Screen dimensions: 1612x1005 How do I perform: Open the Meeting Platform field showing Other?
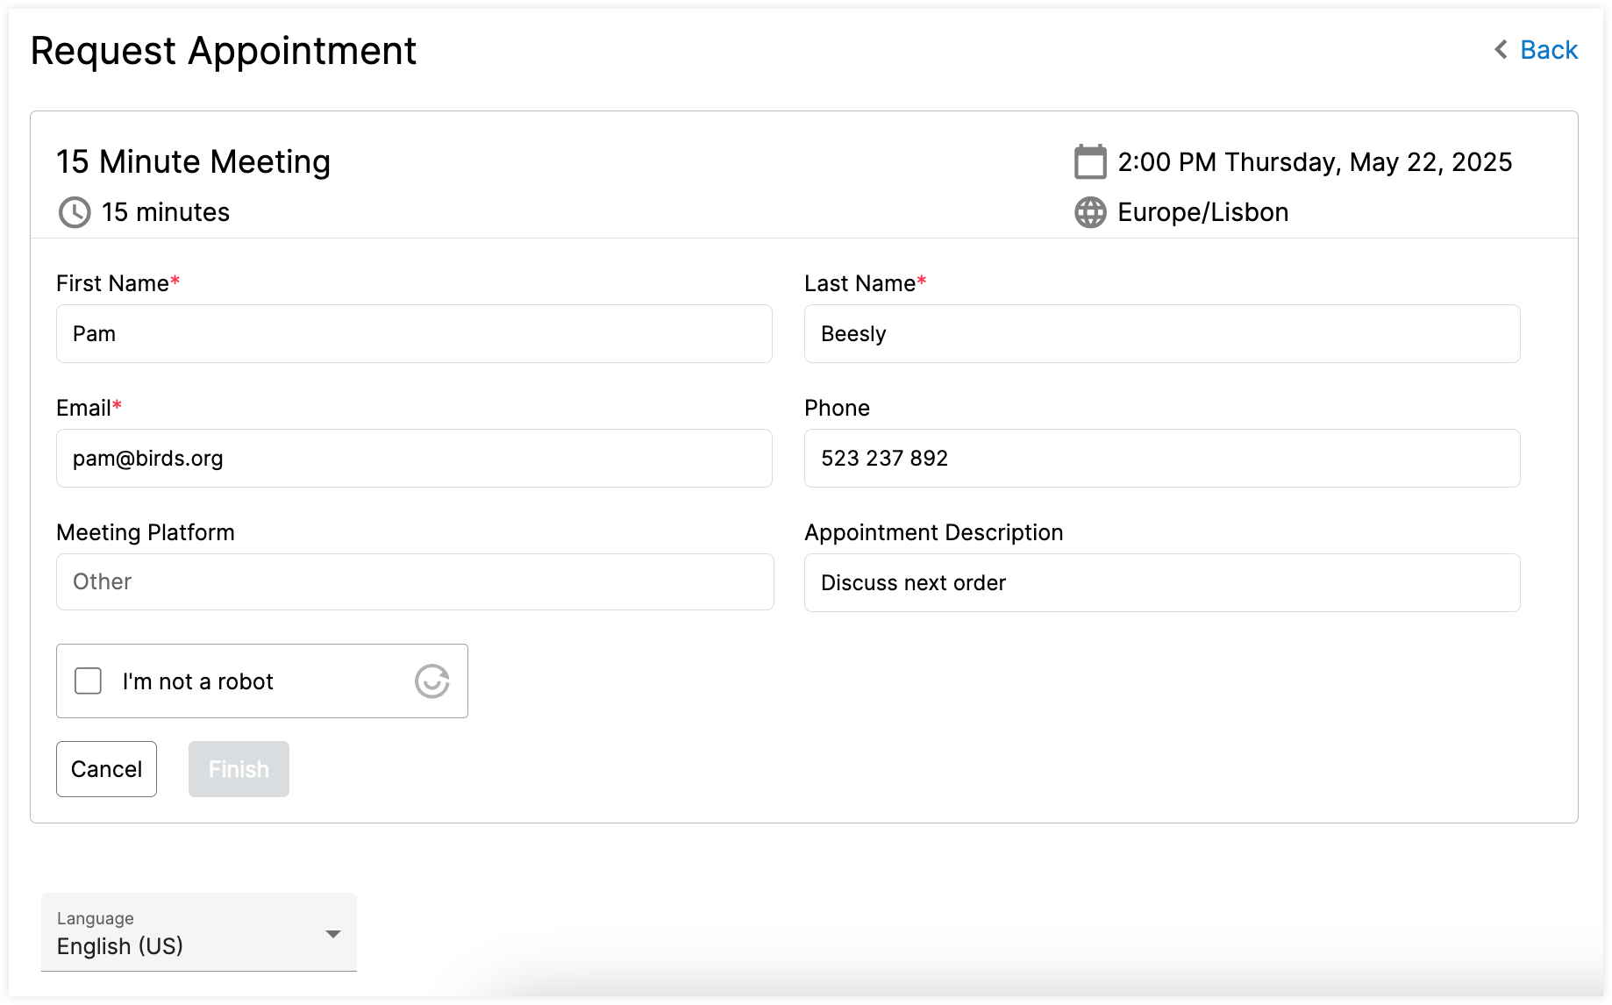[415, 582]
